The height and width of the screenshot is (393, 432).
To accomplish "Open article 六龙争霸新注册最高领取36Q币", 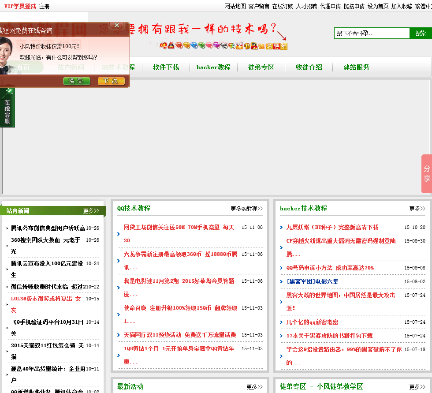I will (x=180, y=261).
